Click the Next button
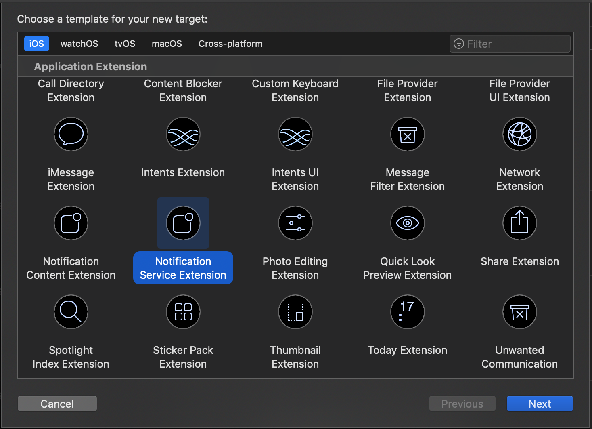The height and width of the screenshot is (429, 592). pyautogui.click(x=540, y=404)
